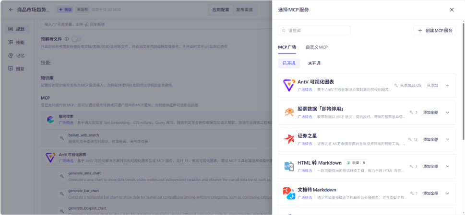Click the 新版 badge in header

[x=65, y=10]
